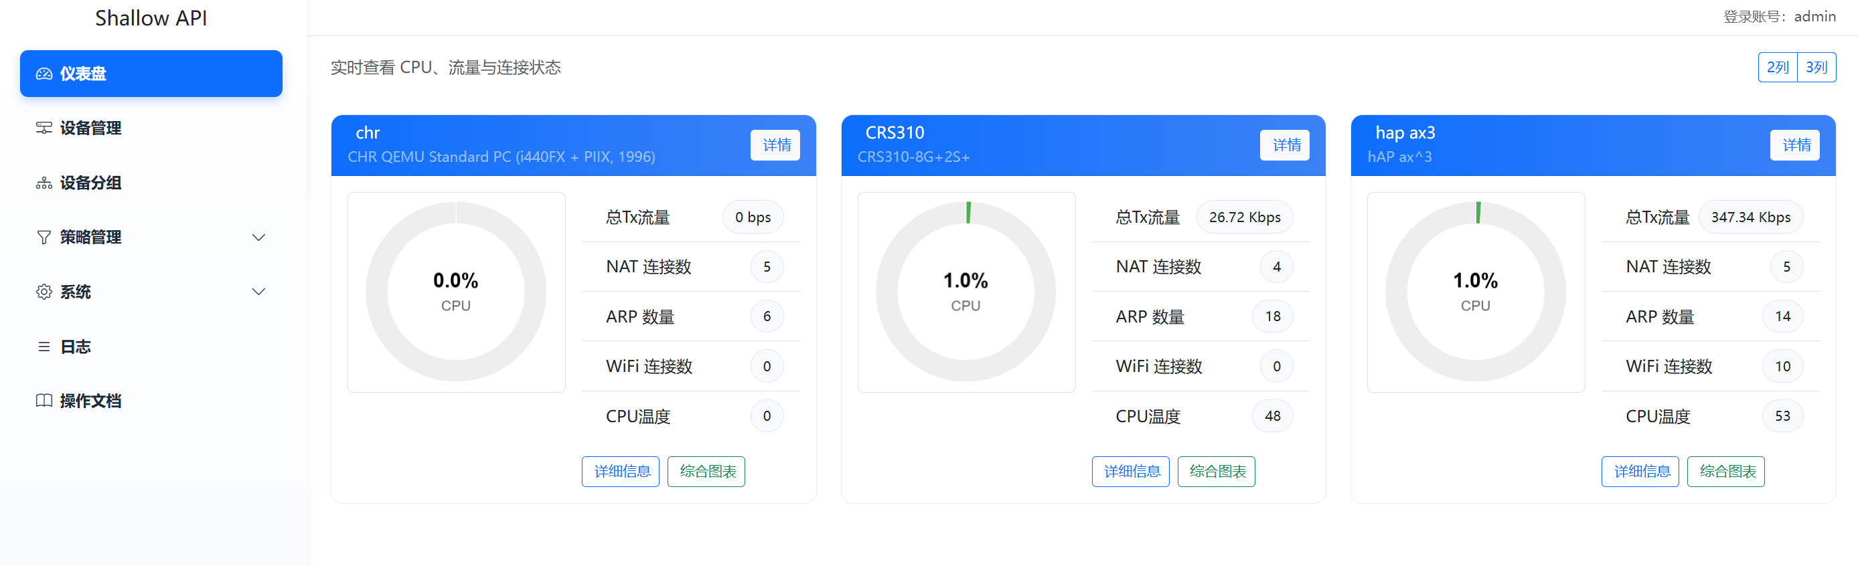Open 综合图表 for CRS310 device
The image size is (1858, 566).
click(x=1216, y=472)
